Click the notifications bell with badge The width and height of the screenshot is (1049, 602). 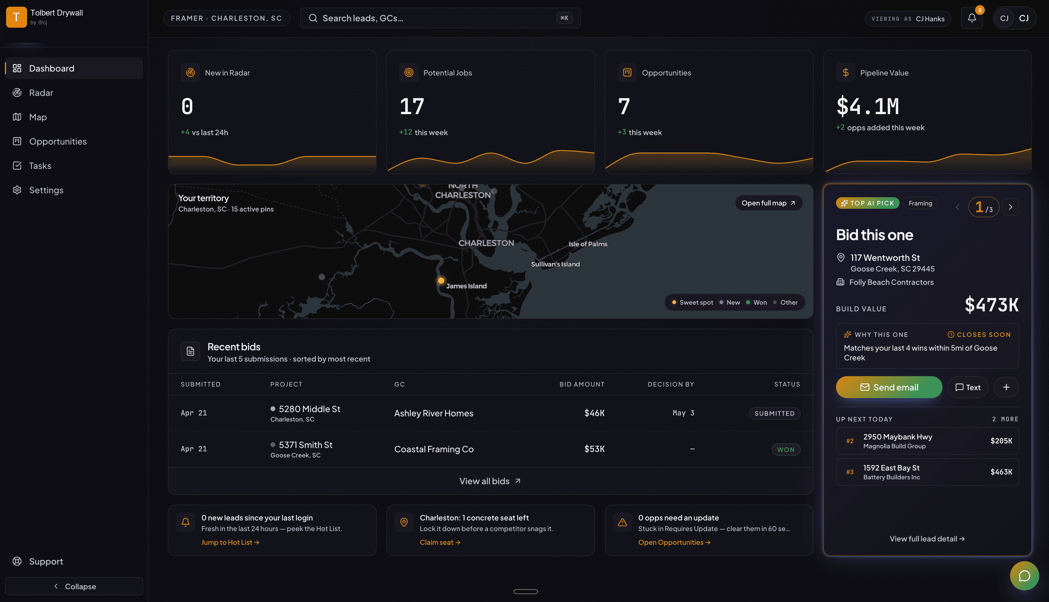[972, 18]
